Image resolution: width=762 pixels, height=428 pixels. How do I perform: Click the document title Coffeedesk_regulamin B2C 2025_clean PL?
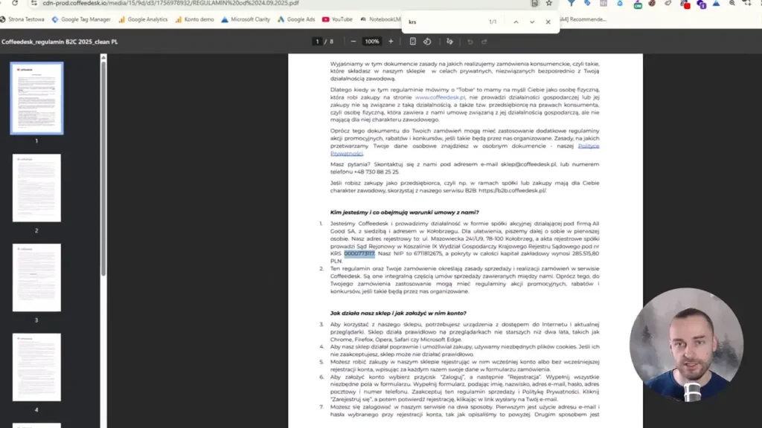coord(60,42)
